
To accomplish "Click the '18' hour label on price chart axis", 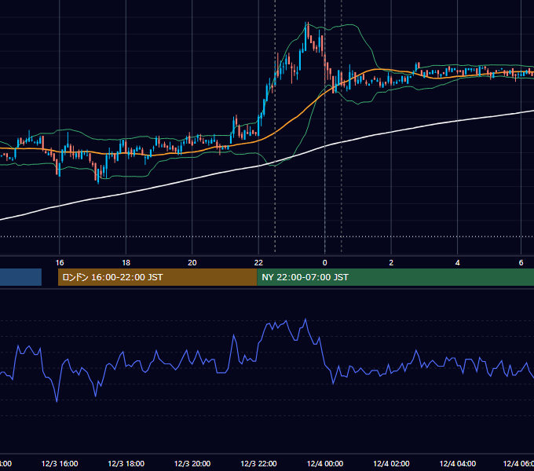I will click(x=126, y=263).
